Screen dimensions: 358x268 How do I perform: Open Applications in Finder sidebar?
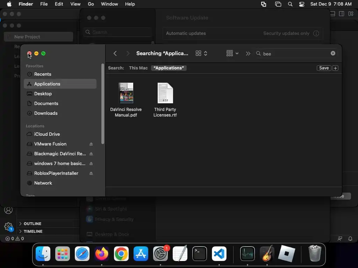click(60, 84)
